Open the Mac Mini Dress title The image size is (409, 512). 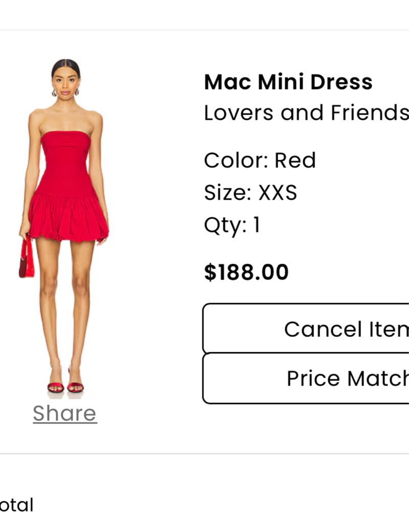pos(288,82)
